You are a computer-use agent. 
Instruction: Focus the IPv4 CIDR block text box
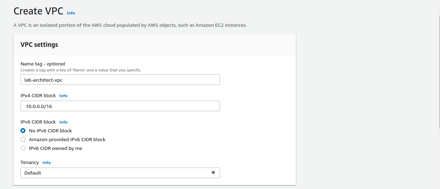click(x=120, y=106)
